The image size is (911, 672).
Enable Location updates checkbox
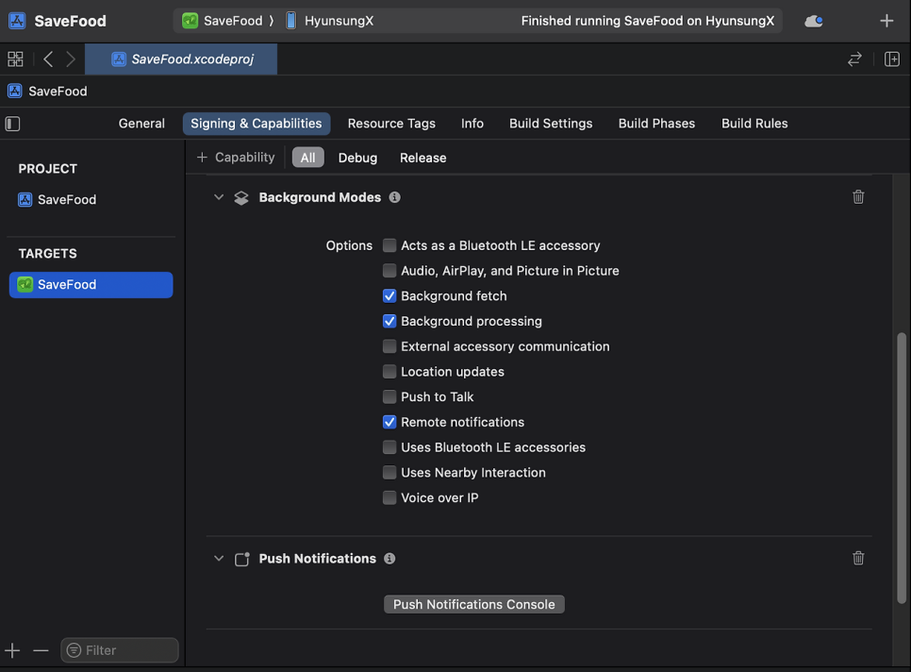(389, 372)
